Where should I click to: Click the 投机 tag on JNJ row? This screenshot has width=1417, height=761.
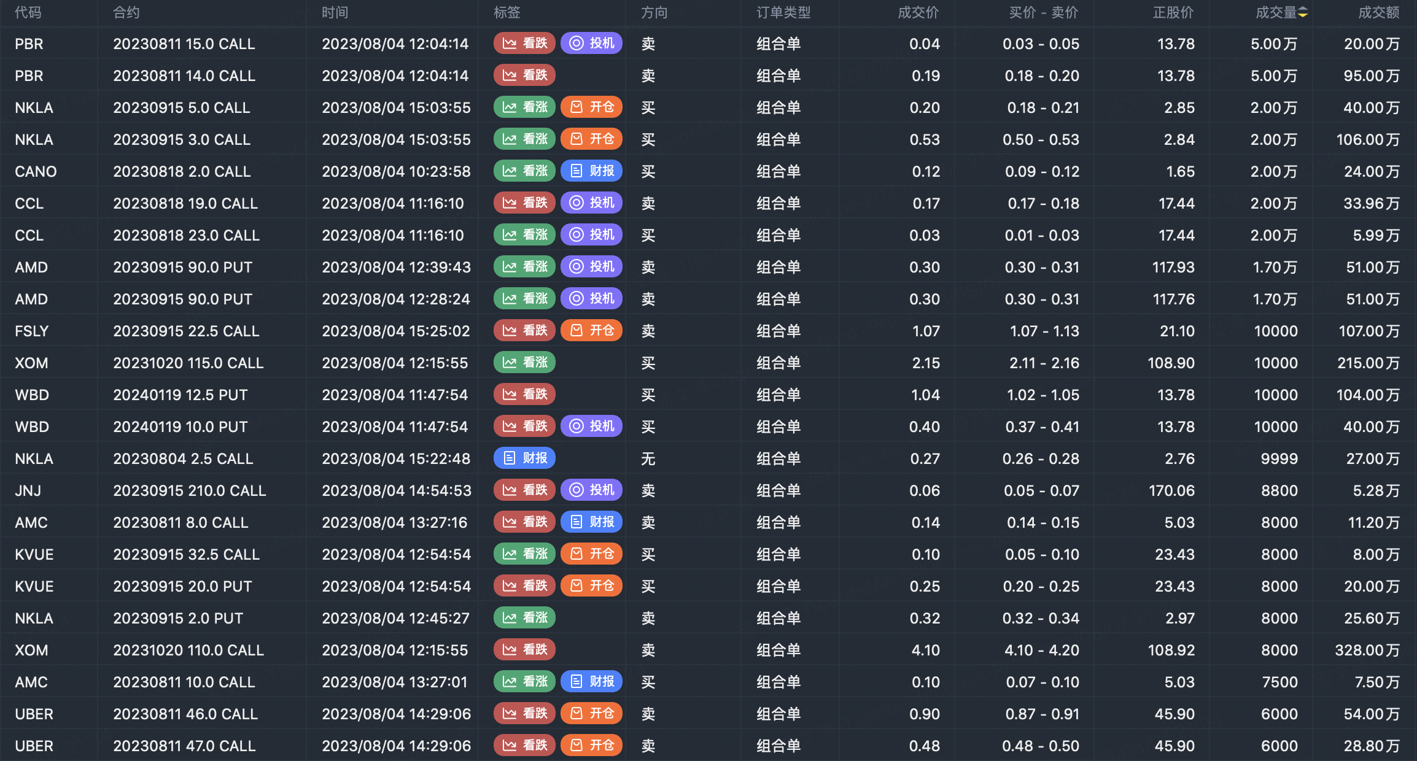(591, 490)
